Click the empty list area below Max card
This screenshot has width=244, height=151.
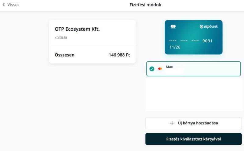click(193, 94)
